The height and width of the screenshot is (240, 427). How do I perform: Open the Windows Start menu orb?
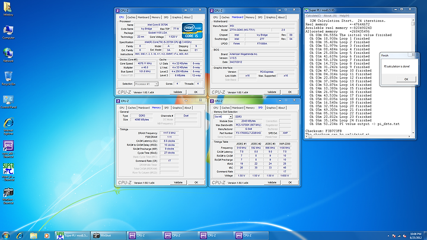(6, 235)
